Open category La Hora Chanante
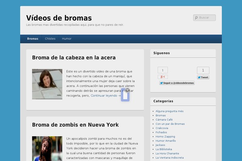The image size is (242, 161). tap(167, 153)
